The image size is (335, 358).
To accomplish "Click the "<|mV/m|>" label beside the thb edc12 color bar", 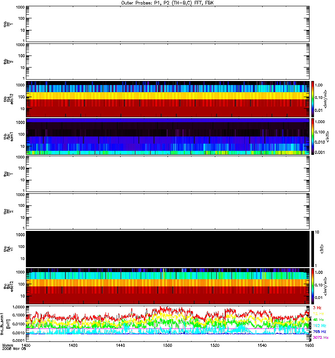I will [325, 99].
